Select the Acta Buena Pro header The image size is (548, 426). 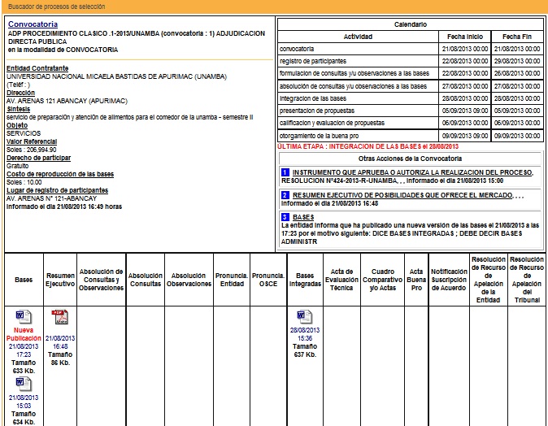click(x=416, y=280)
